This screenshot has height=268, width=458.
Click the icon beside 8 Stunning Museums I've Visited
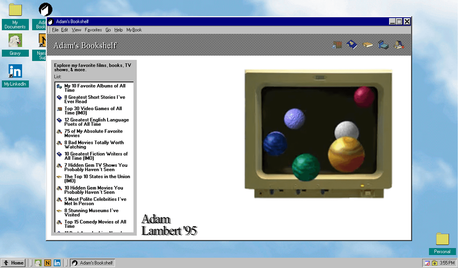(59, 211)
